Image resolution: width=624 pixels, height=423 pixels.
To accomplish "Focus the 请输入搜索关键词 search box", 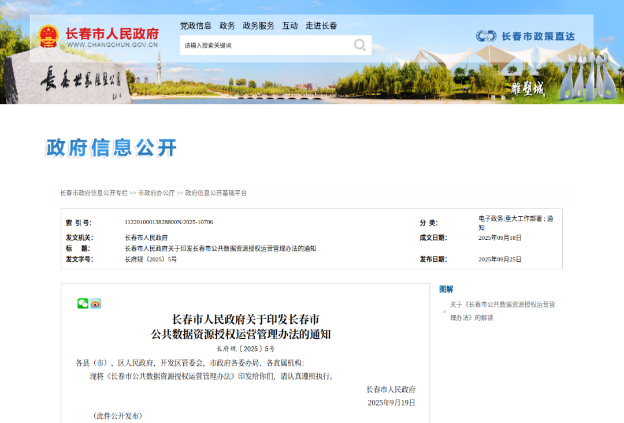I will coord(266,45).
